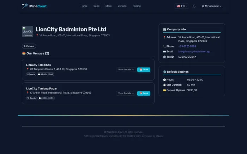Click the LionCity company logo thumbnail
This screenshot has width=247, height=154.
pyautogui.click(x=28, y=31)
